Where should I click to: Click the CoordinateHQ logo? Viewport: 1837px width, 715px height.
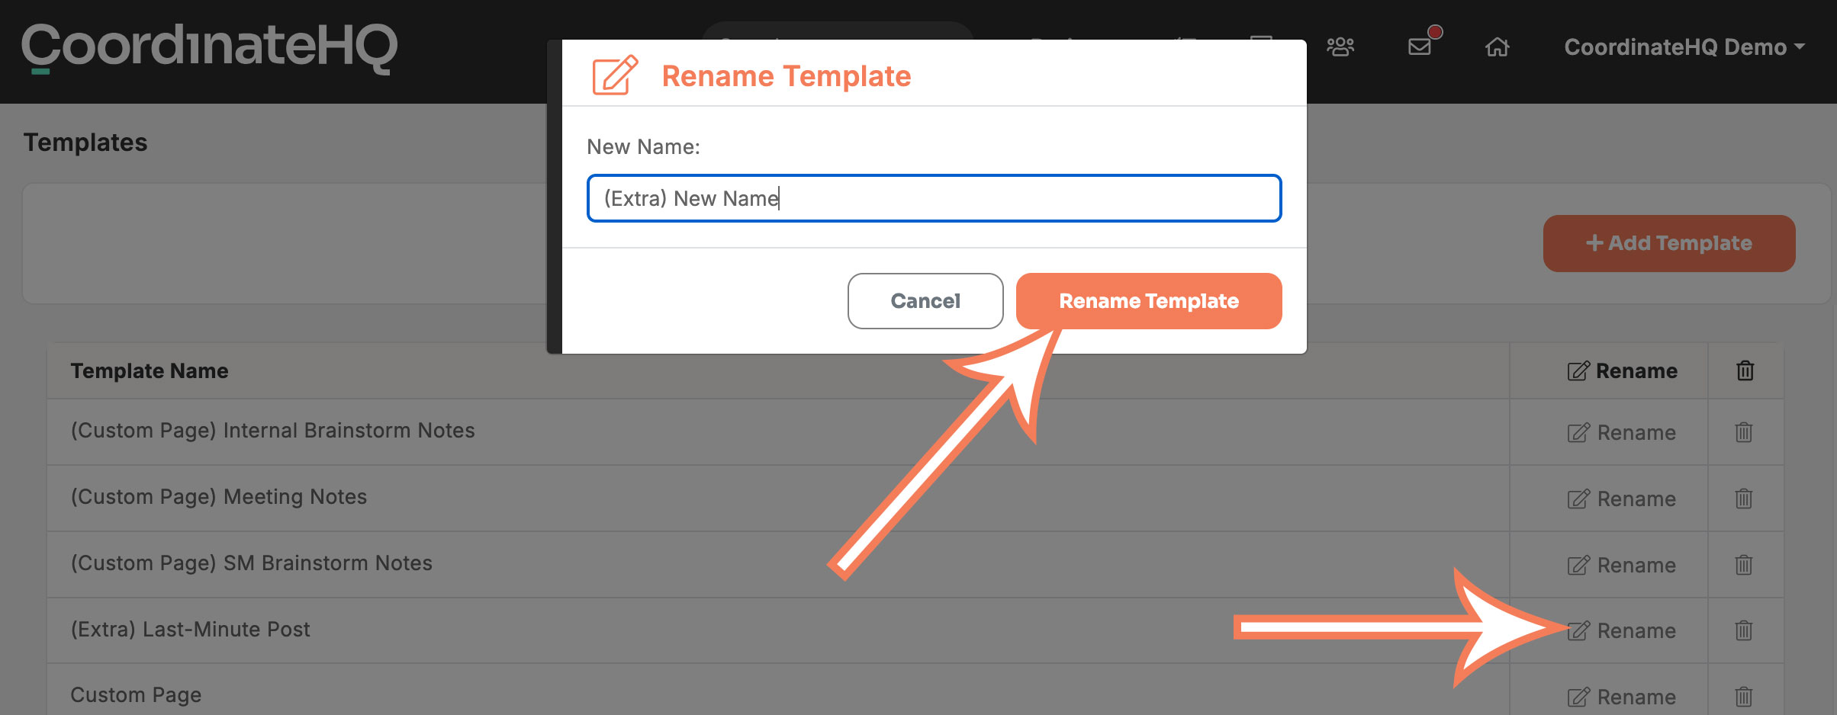[210, 47]
